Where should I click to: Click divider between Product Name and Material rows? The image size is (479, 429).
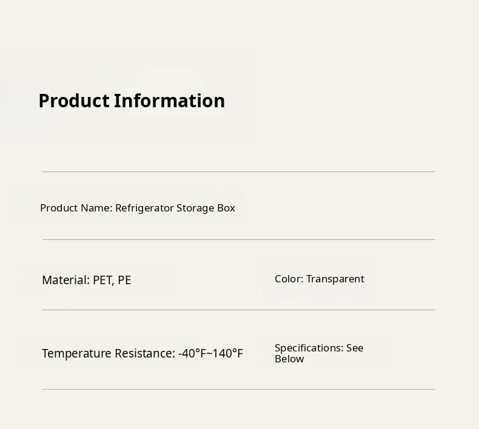(238, 239)
